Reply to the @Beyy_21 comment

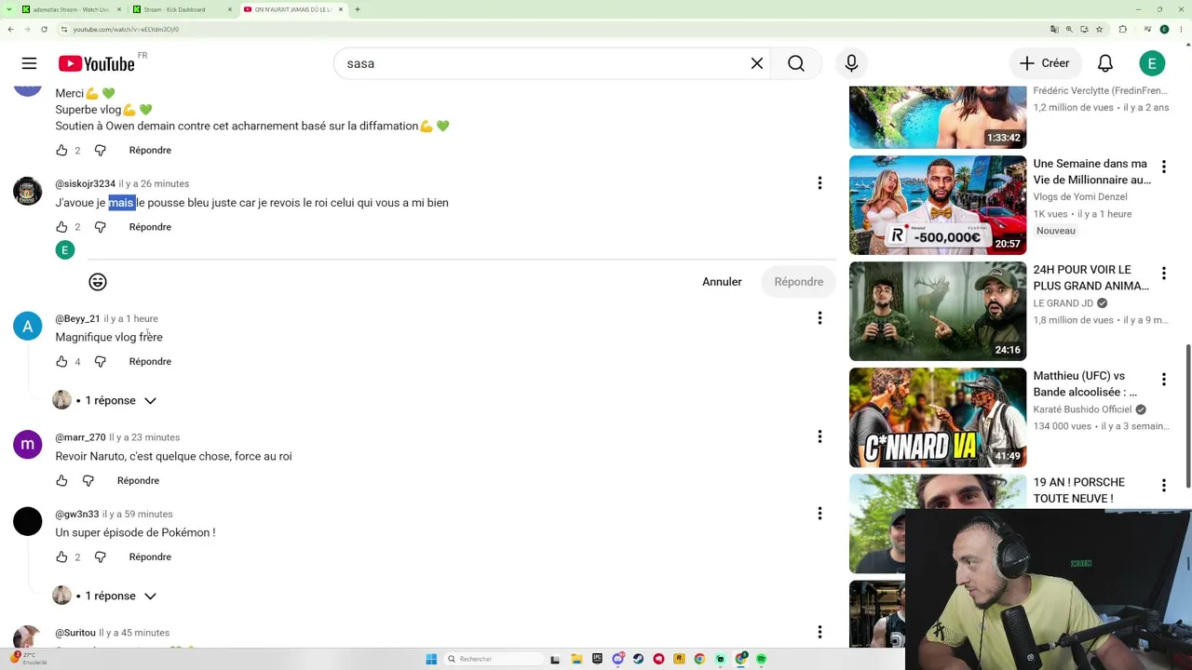(x=150, y=361)
